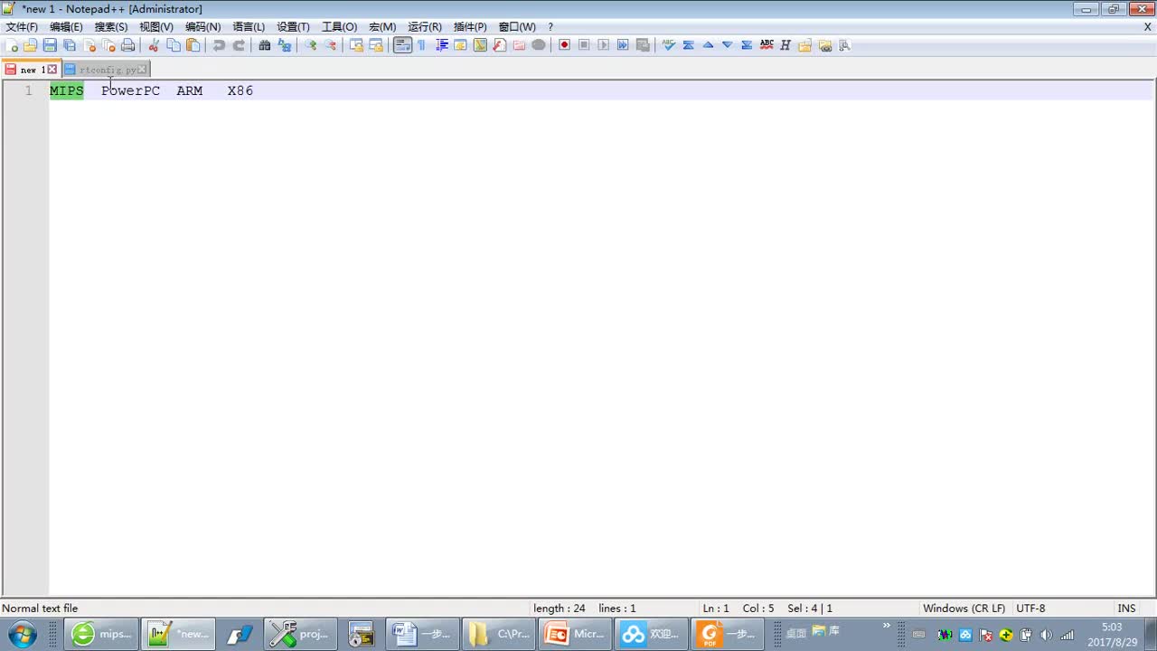Click the italic H toolbar icon
Viewport: 1157px width, 651px height.
tap(785, 45)
